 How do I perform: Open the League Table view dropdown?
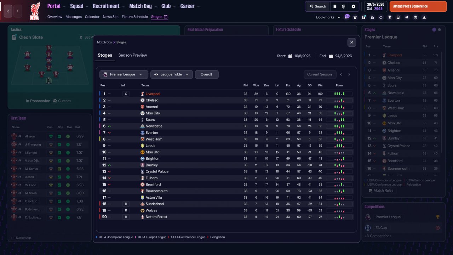[172, 74]
